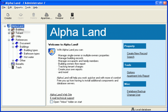Image resolution: width=168 pixels, height=112 pixels.
Task: Open the Reports menu
Action: [x=18, y=7]
